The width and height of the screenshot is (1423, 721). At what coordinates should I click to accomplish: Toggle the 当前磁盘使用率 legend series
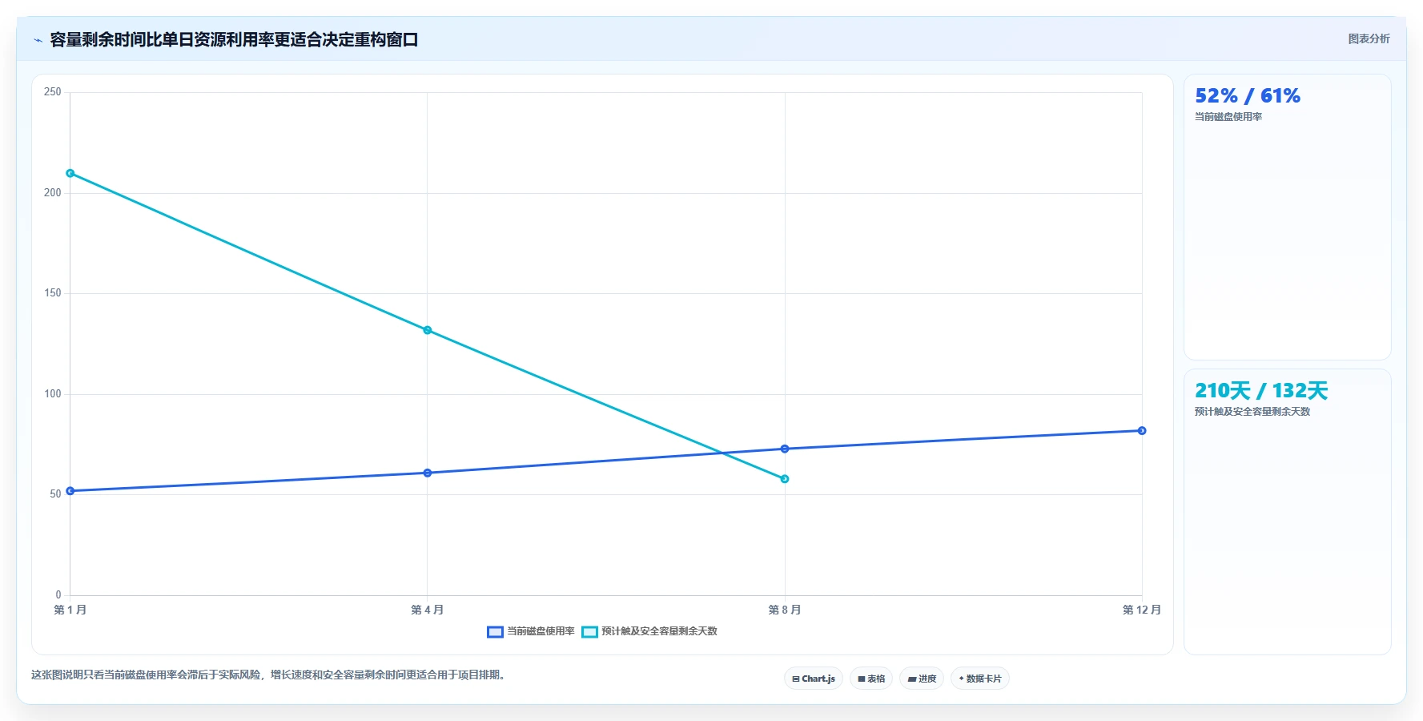tap(531, 631)
